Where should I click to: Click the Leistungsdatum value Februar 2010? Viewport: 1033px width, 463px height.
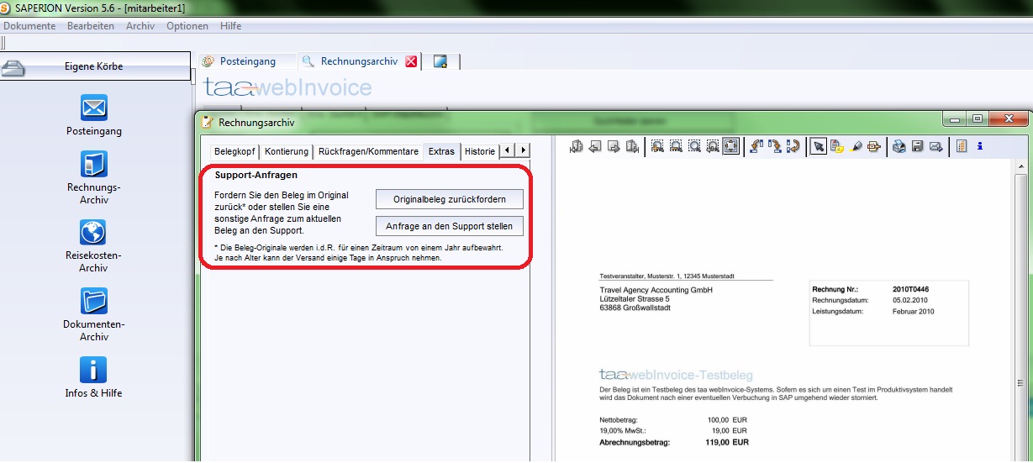pyautogui.click(x=913, y=311)
